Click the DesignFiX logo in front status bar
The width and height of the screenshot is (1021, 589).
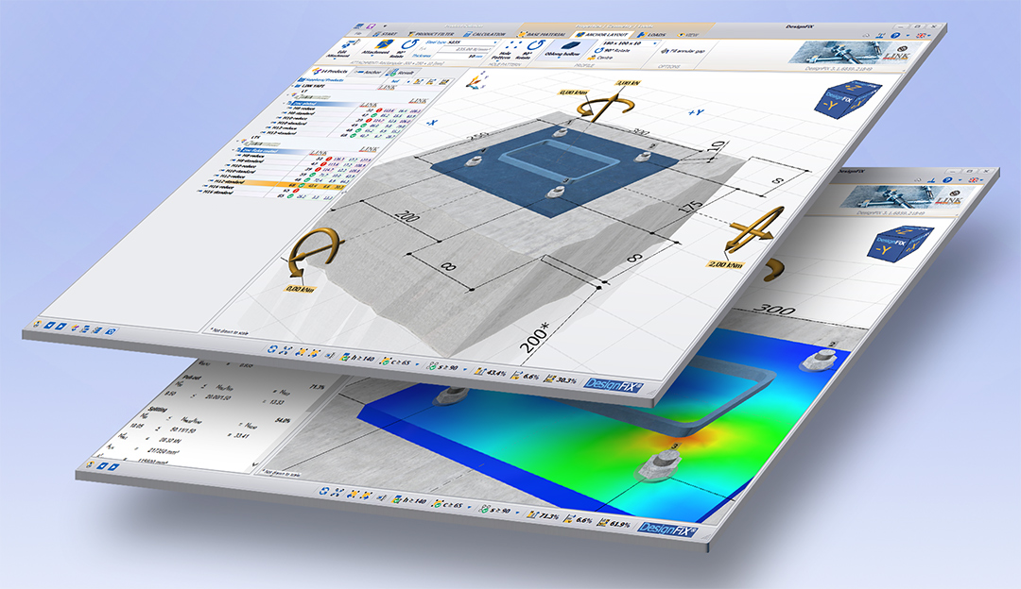[614, 385]
